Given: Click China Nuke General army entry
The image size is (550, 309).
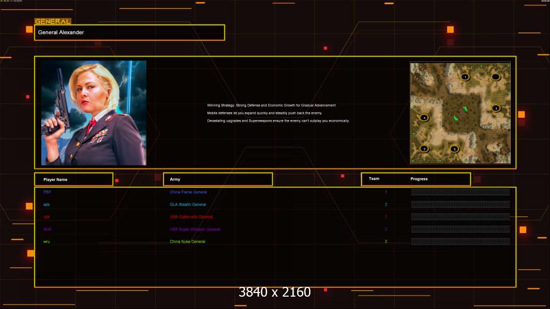Looking at the screenshot, I should click(x=188, y=242).
